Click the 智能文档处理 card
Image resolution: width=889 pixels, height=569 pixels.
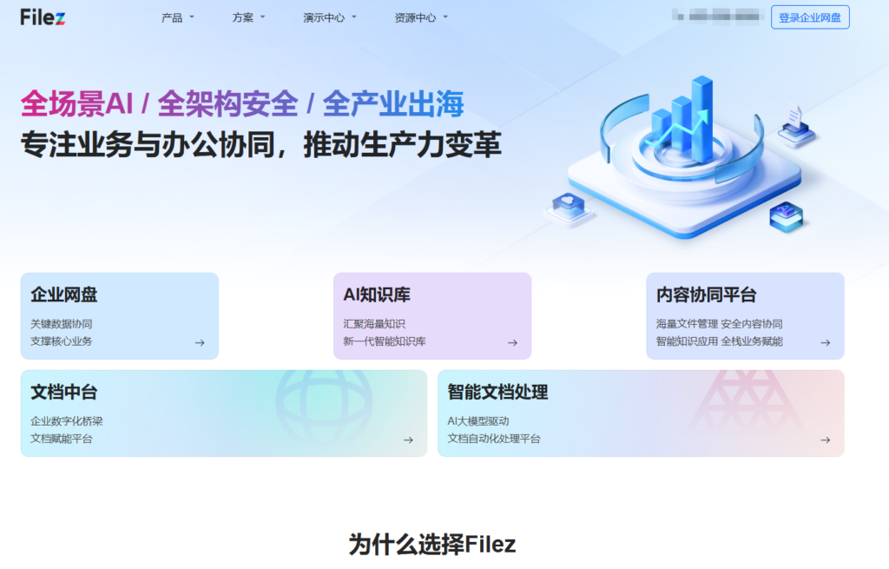tap(640, 413)
